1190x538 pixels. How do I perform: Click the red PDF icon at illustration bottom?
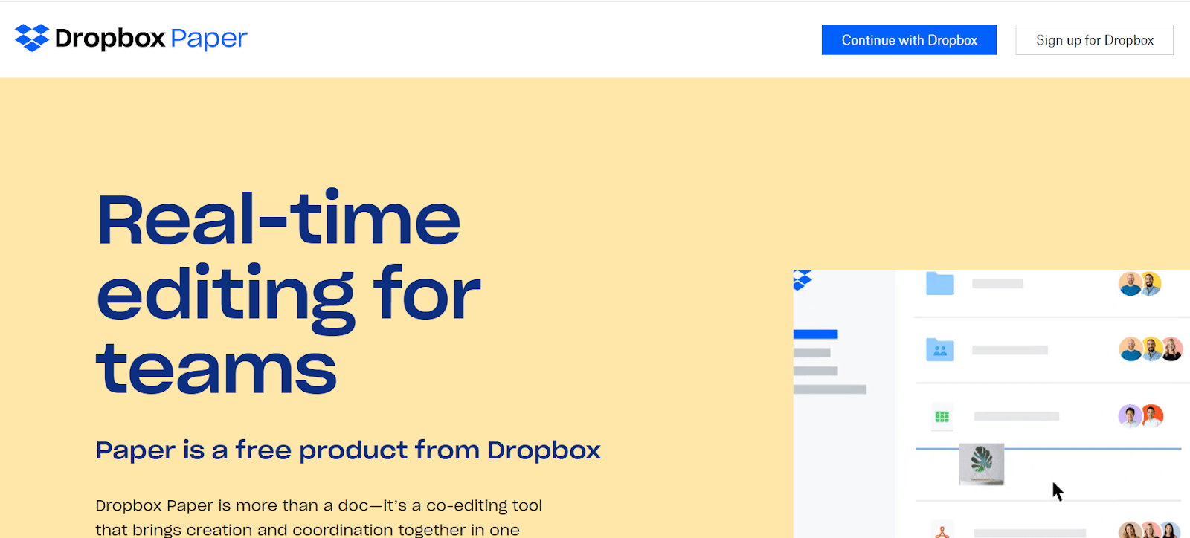click(x=942, y=532)
